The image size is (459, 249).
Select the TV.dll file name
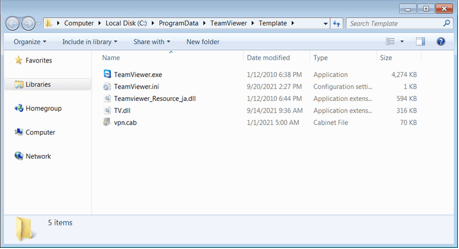pos(122,110)
